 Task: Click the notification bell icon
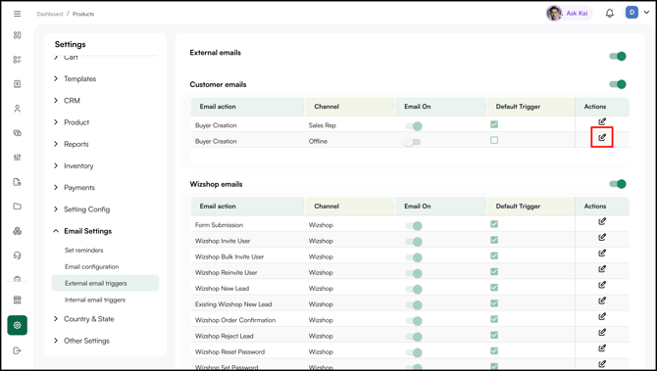pyautogui.click(x=610, y=14)
